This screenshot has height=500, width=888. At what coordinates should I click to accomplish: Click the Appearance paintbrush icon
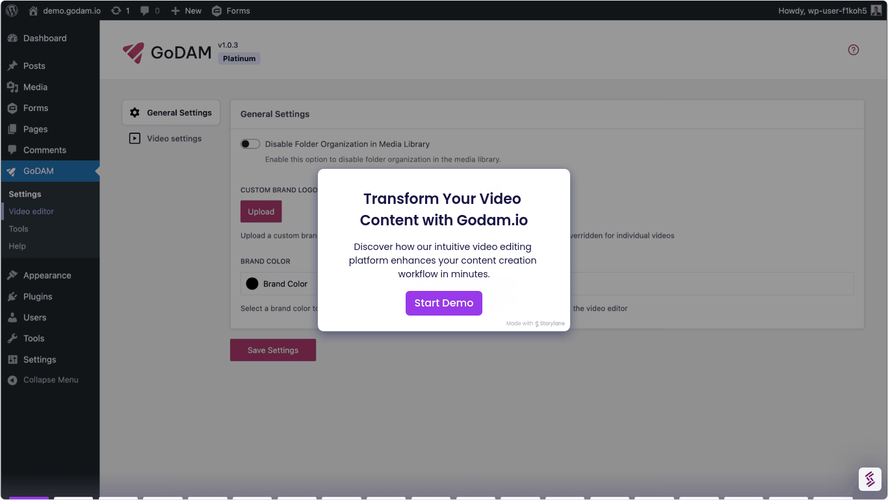[x=12, y=275]
